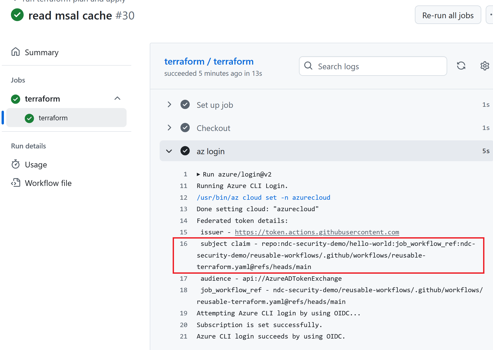
Task: Click the success checkmark beside read msal cache
Action: coord(17,15)
